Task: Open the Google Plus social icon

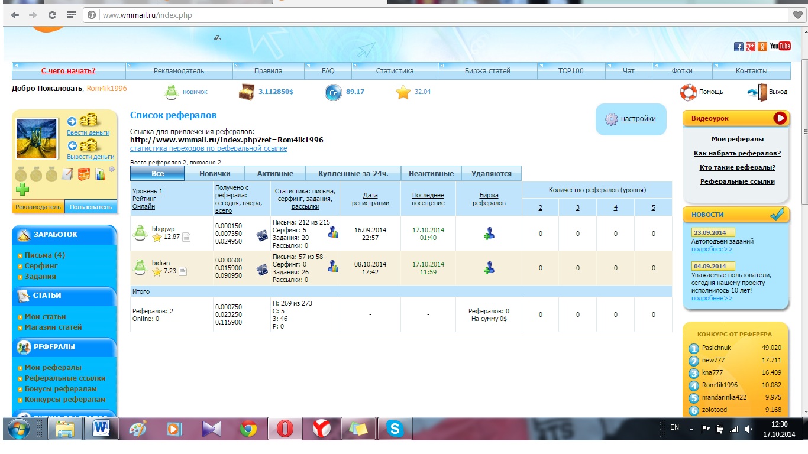Action: (x=750, y=46)
